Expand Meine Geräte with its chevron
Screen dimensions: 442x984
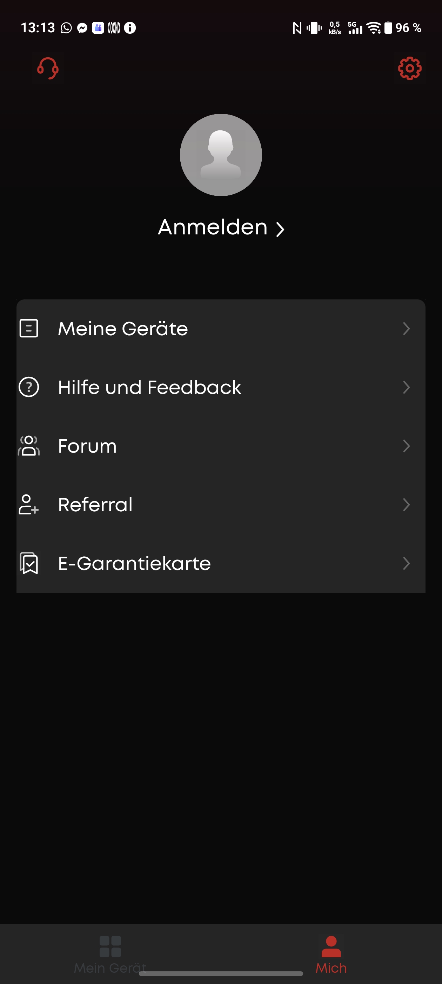point(406,329)
